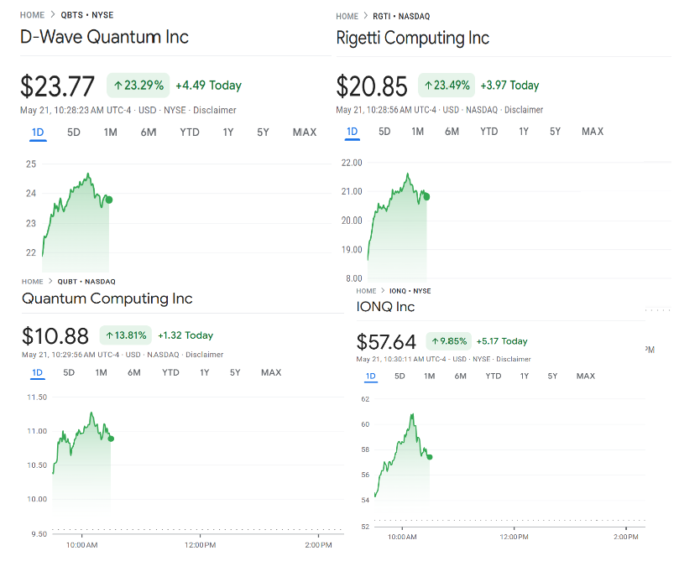Switch Quantum Computing Inc chart to 5D
The image size is (700, 561).
[x=69, y=373]
